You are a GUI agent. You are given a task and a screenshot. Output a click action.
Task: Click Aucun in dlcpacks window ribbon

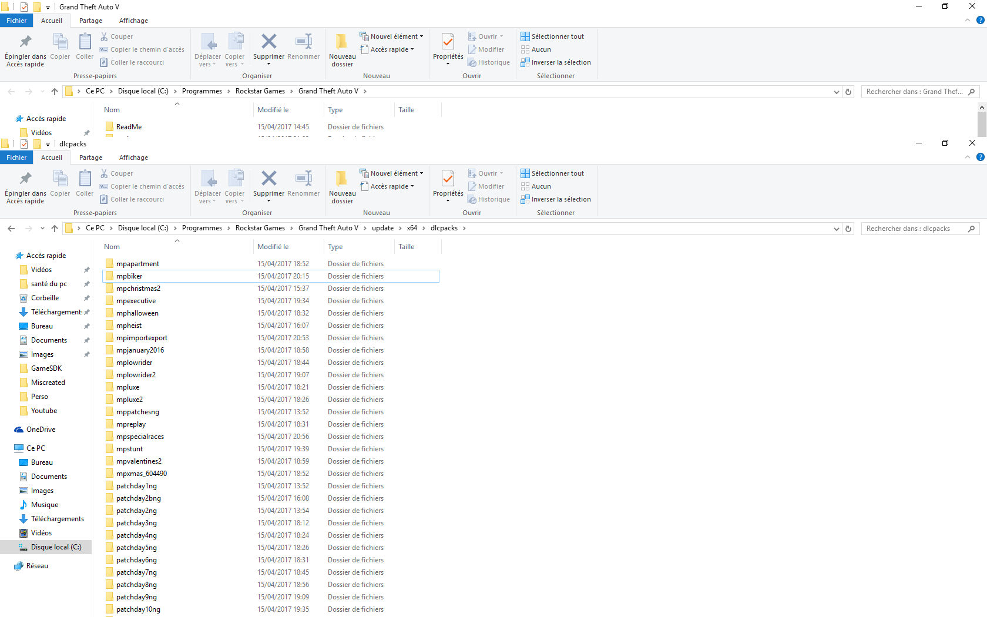tap(536, 186)
